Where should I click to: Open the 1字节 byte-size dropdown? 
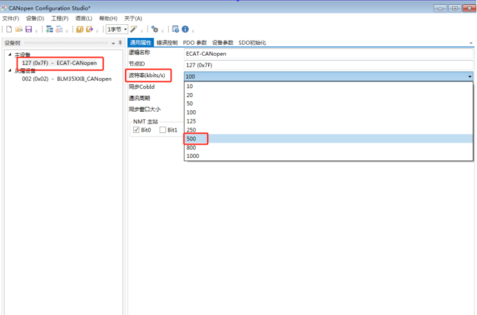point(116,29)
